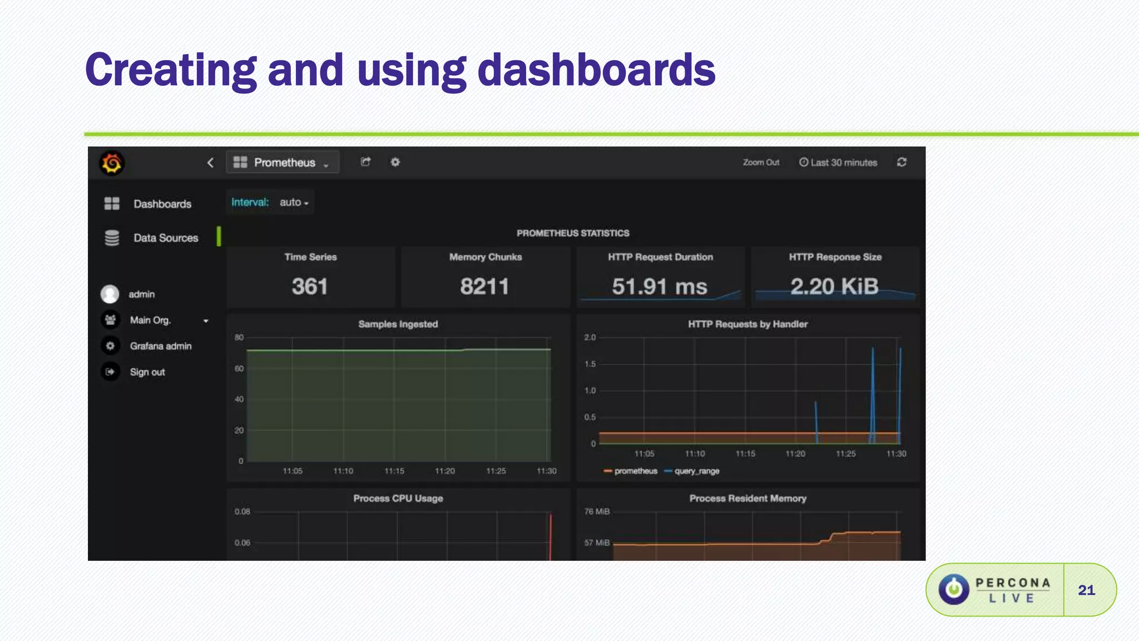Click the Samples Ingested panel title

(398, 324)
